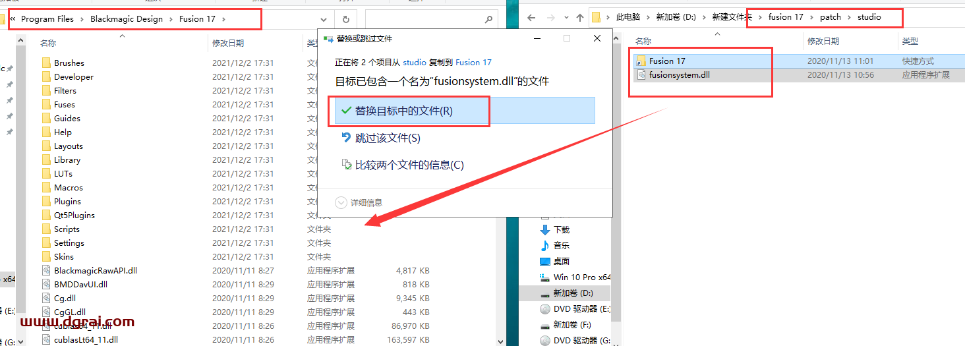Open Plugins folder icon
Image resolution: width=965 pixels, height=346 pixels.
tap(46, 202)
